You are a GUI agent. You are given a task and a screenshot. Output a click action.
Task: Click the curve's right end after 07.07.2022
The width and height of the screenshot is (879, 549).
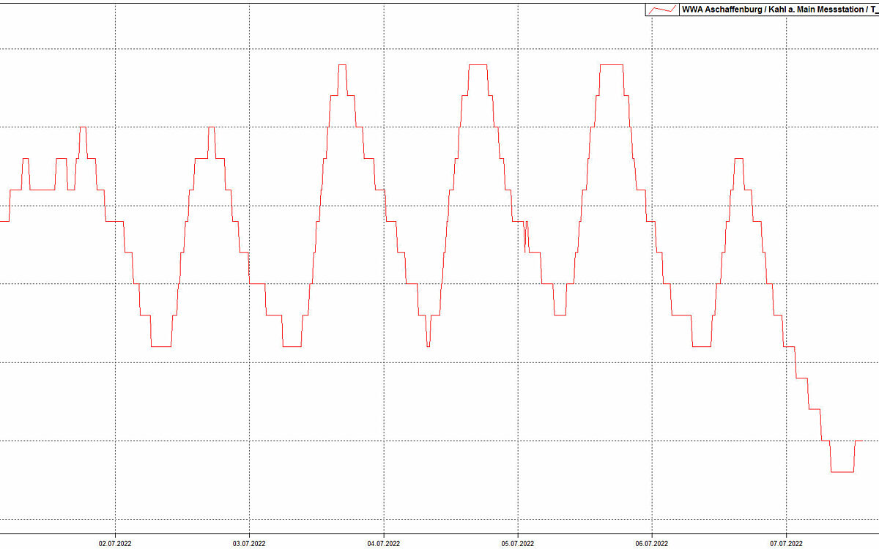[857, 441]
